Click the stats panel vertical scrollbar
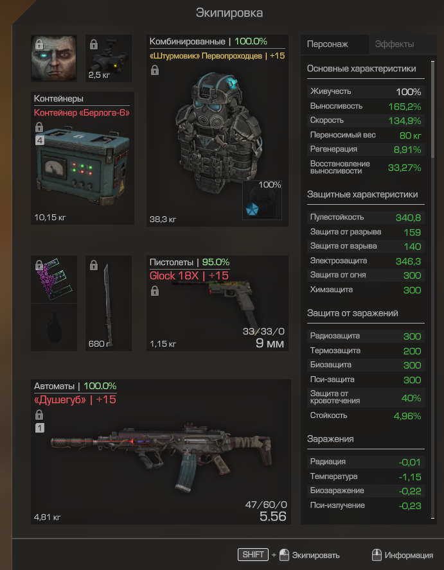The height and width of the screenshot is (570, 444). pos(432,109)
